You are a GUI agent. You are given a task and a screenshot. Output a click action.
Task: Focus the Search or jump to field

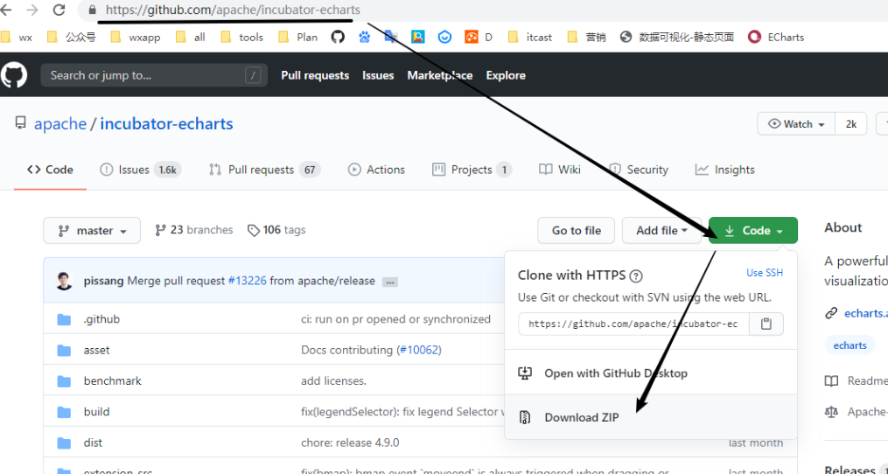pyautogui.click(x=154, y=74)
